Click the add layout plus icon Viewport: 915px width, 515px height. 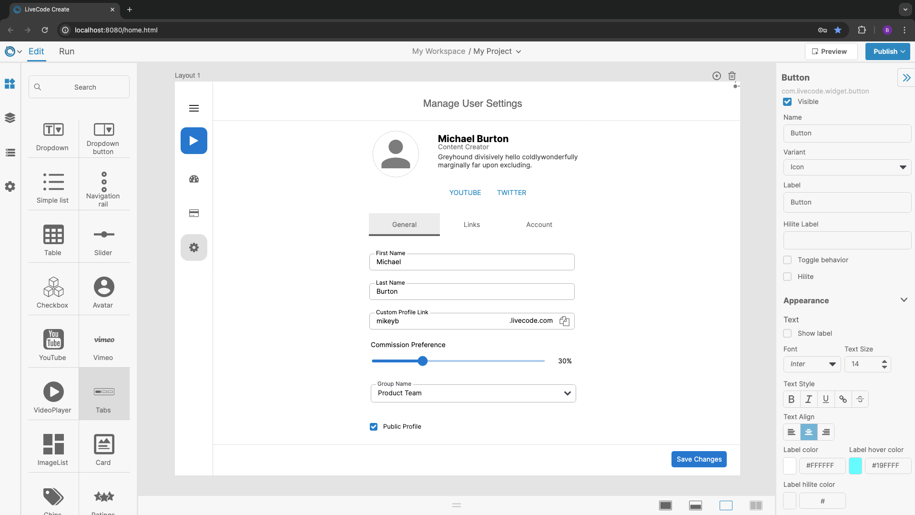click(x=716, y=76)
